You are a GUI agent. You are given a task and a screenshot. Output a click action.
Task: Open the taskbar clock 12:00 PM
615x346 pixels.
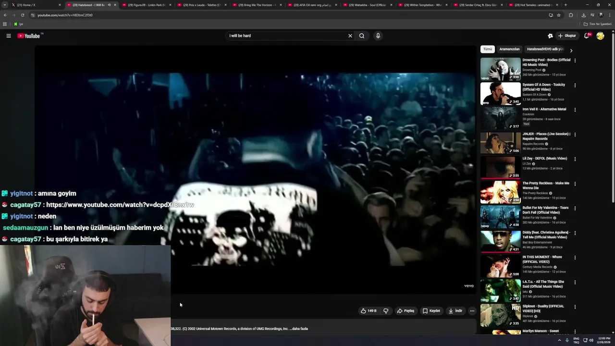click(x=604, y=340)
